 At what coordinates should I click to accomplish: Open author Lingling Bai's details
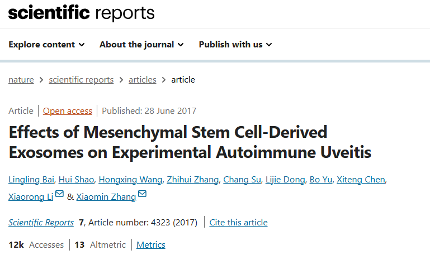pyautogui.click(x=31, y=179)
